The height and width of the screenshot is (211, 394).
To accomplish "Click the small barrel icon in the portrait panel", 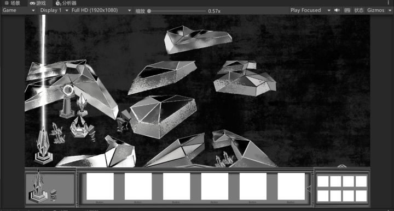I will [x=53, y=195].
